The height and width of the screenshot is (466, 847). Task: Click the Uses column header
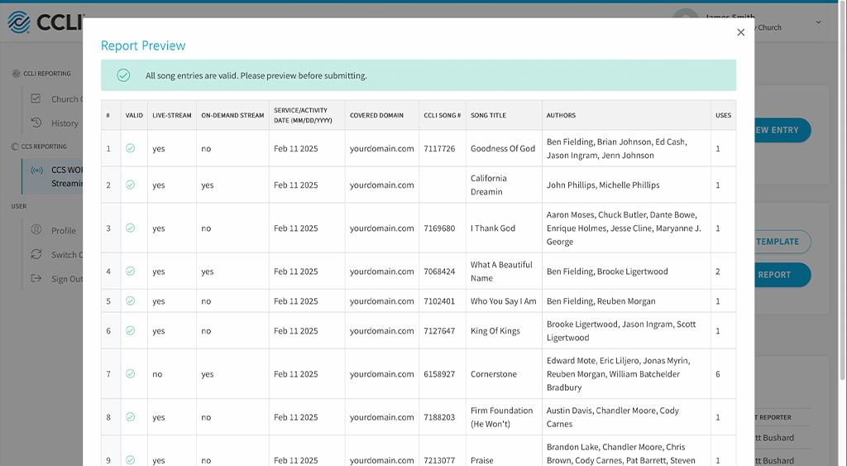coord(723,115)
